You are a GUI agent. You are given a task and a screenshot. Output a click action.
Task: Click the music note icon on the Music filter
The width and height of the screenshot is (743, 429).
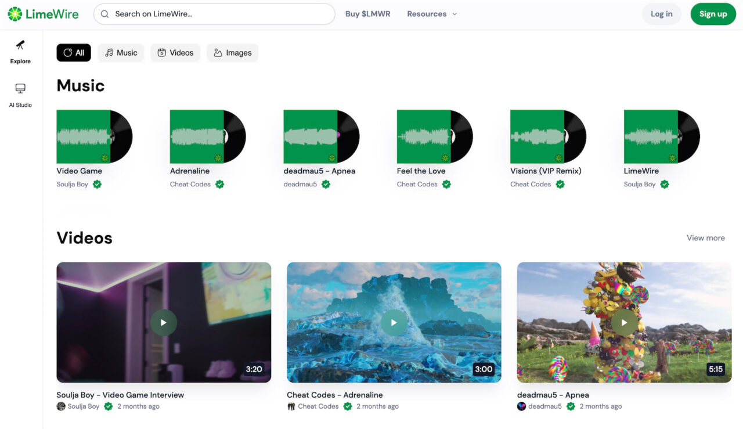108,52
